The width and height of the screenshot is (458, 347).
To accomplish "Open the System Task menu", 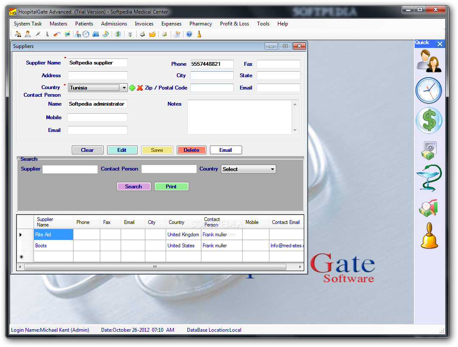I will [x=28, y=24].
